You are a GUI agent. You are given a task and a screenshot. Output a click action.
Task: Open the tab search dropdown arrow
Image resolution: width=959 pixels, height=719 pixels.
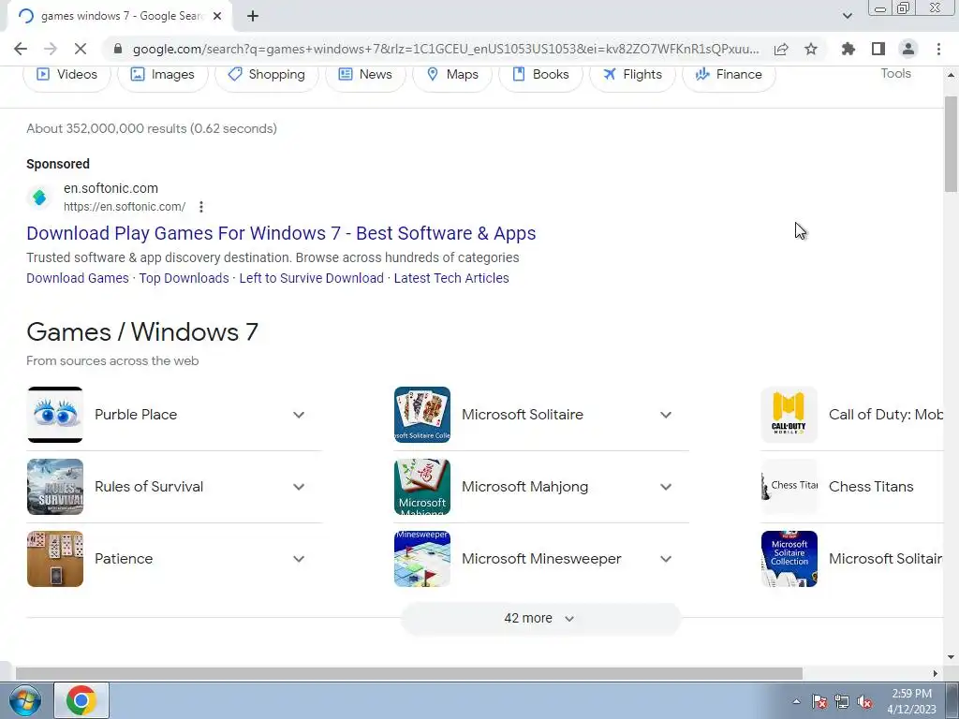click(x=847, y=16)
